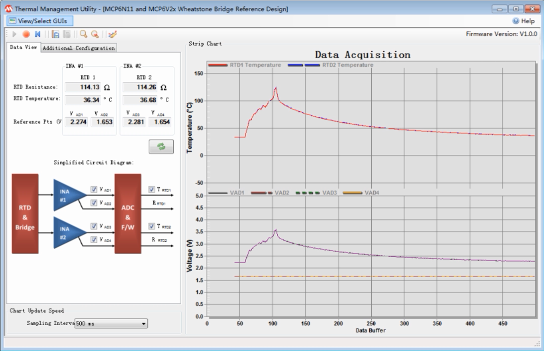Image resolution: width=544 pixels, height=351 pixels.
Task: Click the R RTD2 output label
Action: pos(159,240)
